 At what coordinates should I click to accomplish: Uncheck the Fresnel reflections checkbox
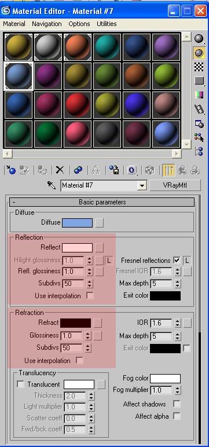[x=177, y=260]
